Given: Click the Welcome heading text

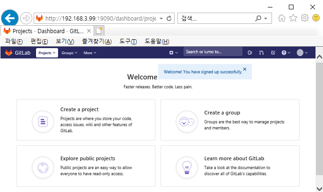Looking at the screenshot, I should coord(142,77).
